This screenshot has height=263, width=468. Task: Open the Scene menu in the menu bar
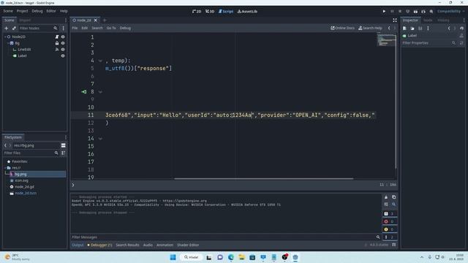(x=8, y=11)
